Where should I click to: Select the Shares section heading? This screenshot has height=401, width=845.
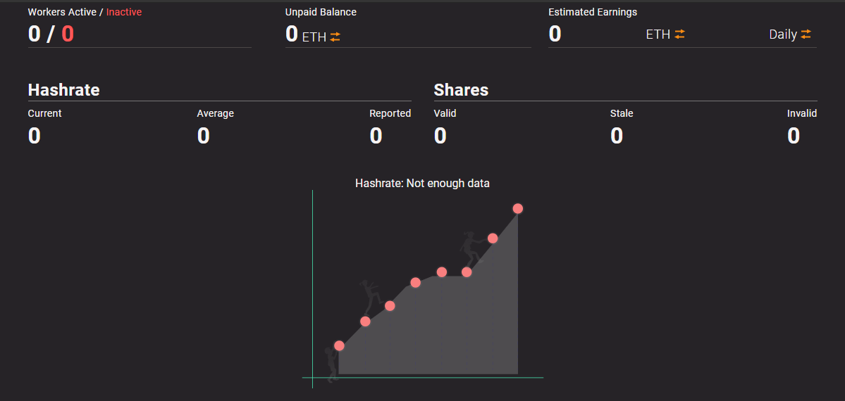(461, 90)
